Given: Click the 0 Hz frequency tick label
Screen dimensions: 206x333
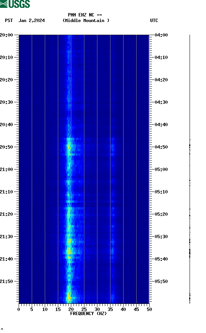Looking at the screenshot, I should pyautogui.click(x=19, y=309).
